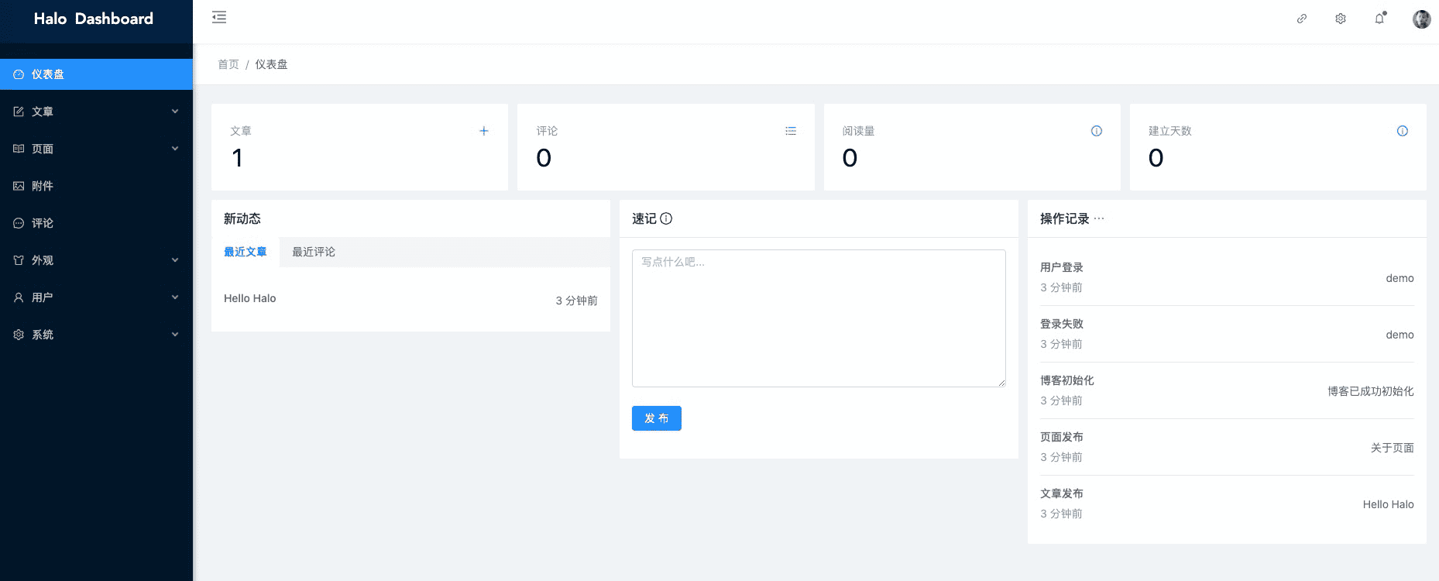Click the 发布 publish button

pyautogui.click(x=657, y=418)
